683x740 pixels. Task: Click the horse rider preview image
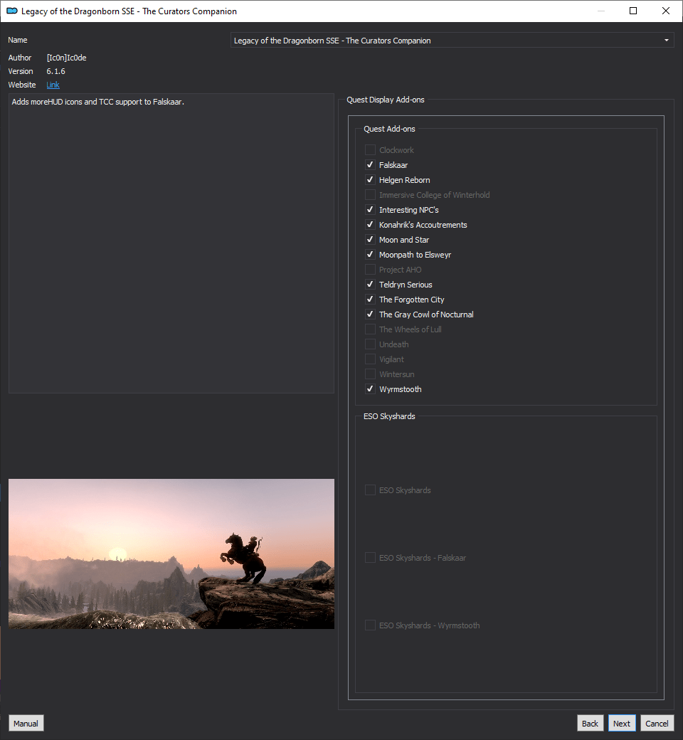click(x=171, y=554)
